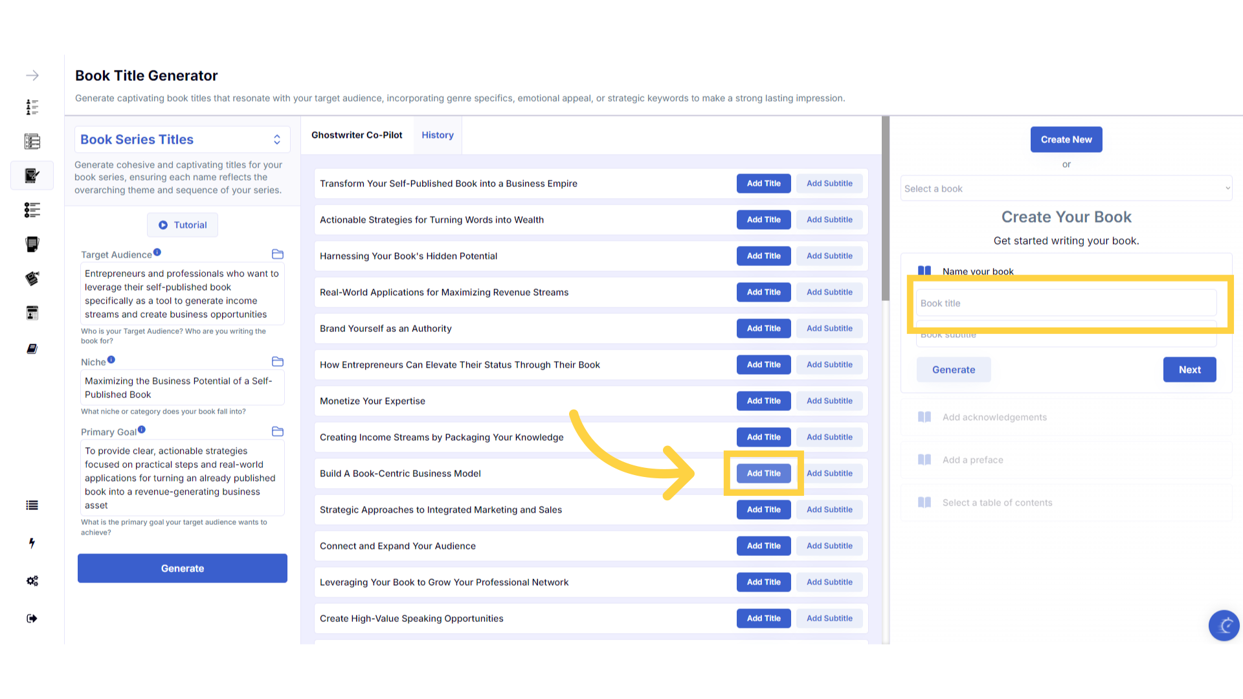Image resolution: width=1243 pixels, height=699 pixels.
Task: Open the chat widget in bottom corner
Action: click(x=1224, y=625)
